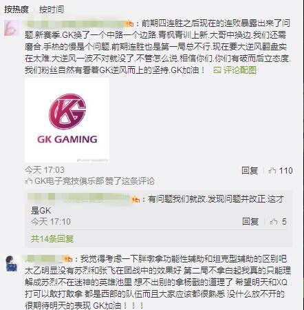
Task: Click the 今天 17:10 timestamp on reply
Action: click(x=51, y=222)
